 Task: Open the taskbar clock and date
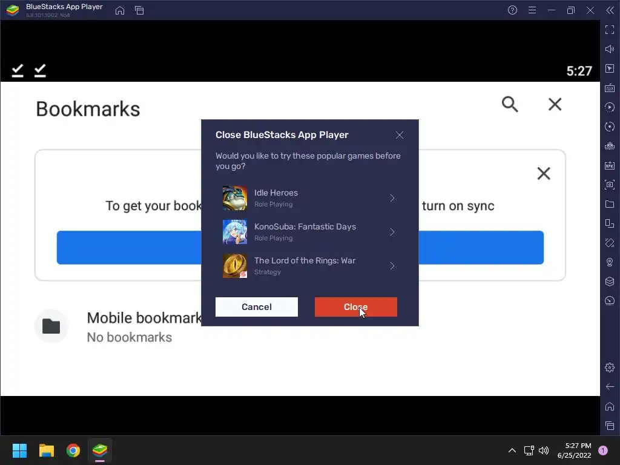click(574, 450)
